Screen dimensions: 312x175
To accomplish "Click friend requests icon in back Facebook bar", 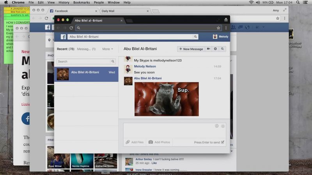I will (x=233, y=27).
